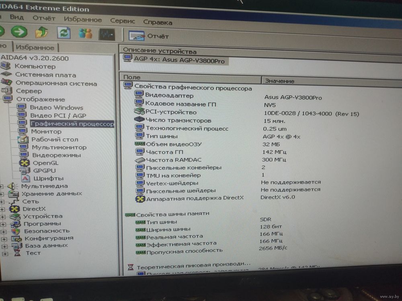The image size is (402, 301).
Task: Click the Рабочий стол tree icon
Action: (x=23, y=139)
